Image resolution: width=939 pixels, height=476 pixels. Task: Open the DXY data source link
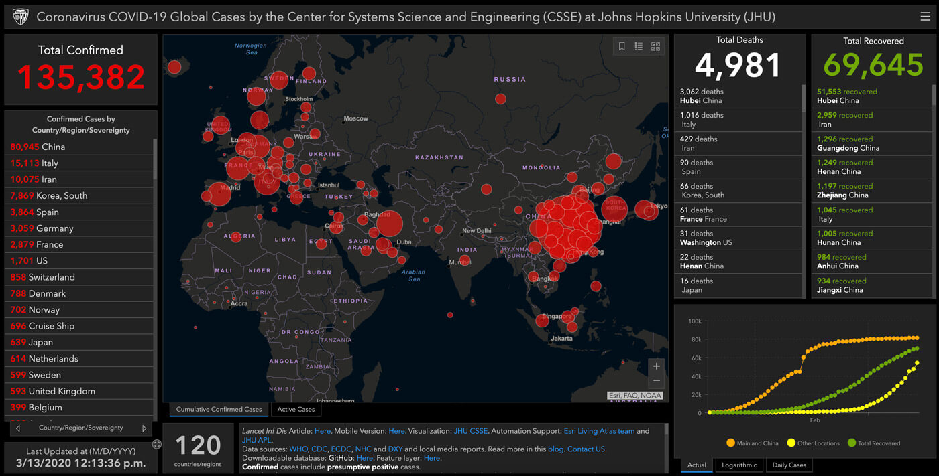point(396,449)
